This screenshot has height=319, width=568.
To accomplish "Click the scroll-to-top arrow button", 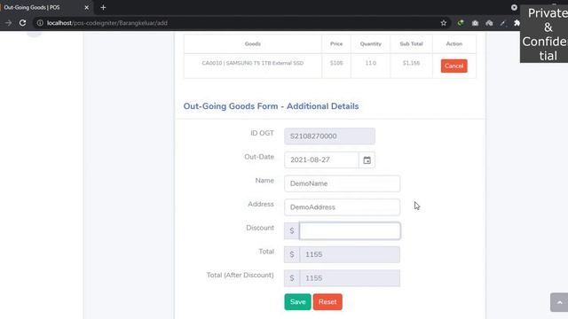I will (559, 302).
